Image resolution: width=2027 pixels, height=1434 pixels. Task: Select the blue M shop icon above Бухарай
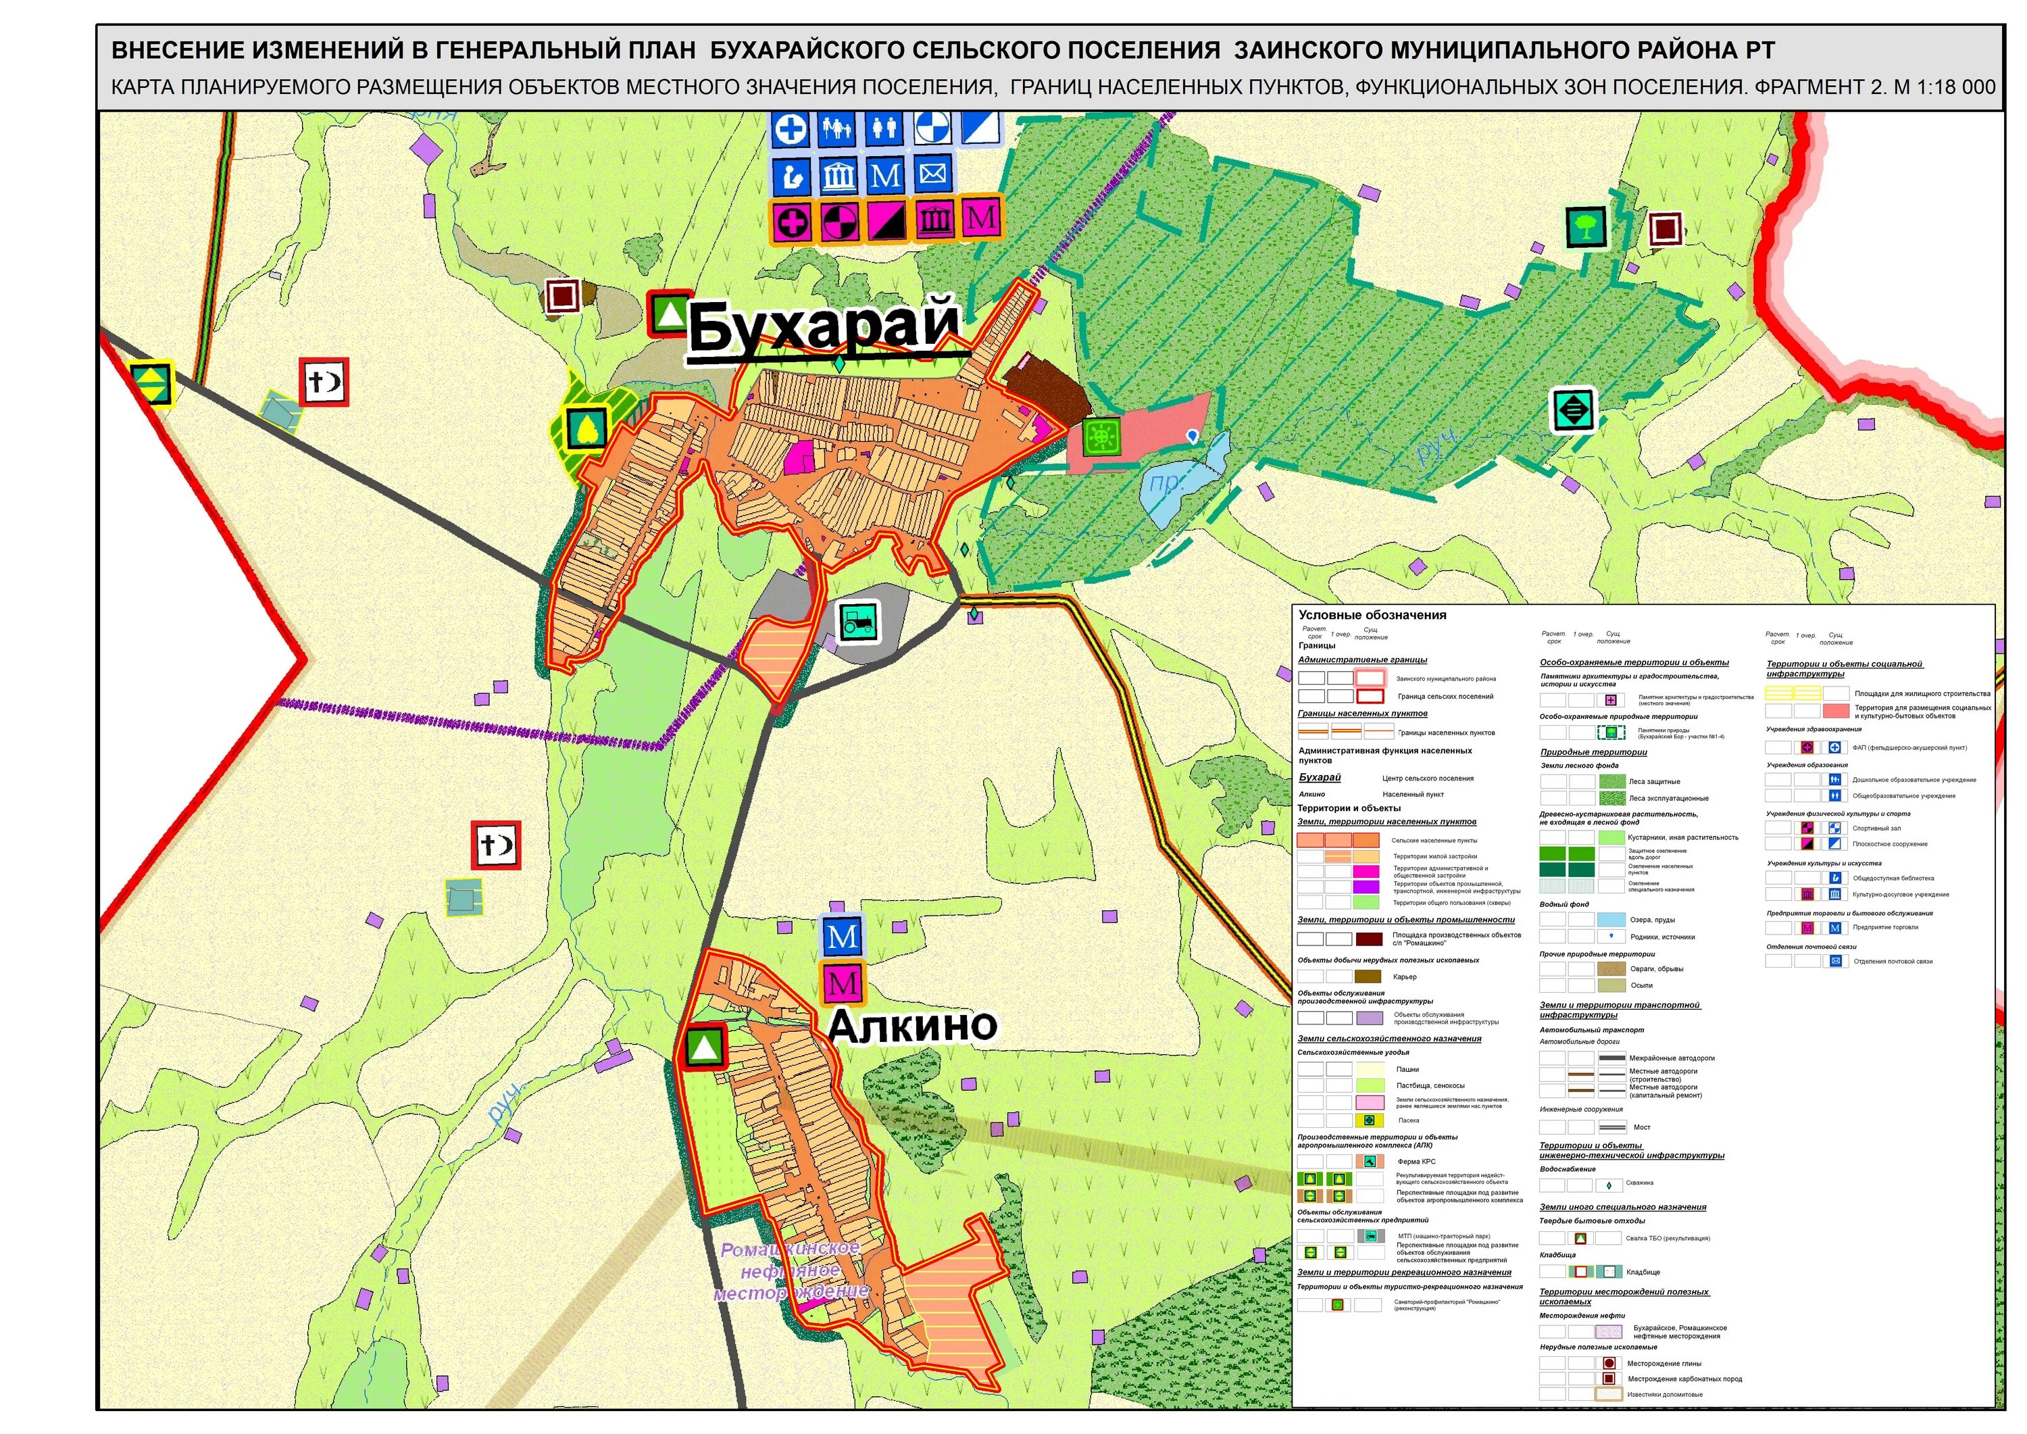click(884, 176)
